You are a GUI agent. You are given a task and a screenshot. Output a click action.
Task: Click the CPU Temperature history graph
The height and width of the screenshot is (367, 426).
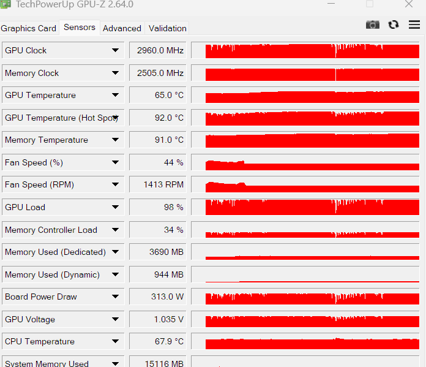point(305,341)
